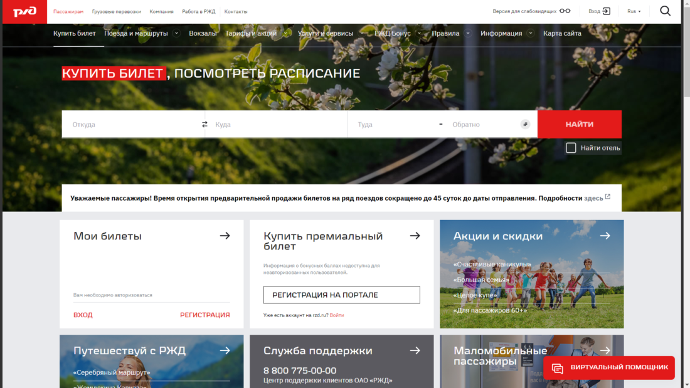Click the Туда departure date field

tap(394, 125)
